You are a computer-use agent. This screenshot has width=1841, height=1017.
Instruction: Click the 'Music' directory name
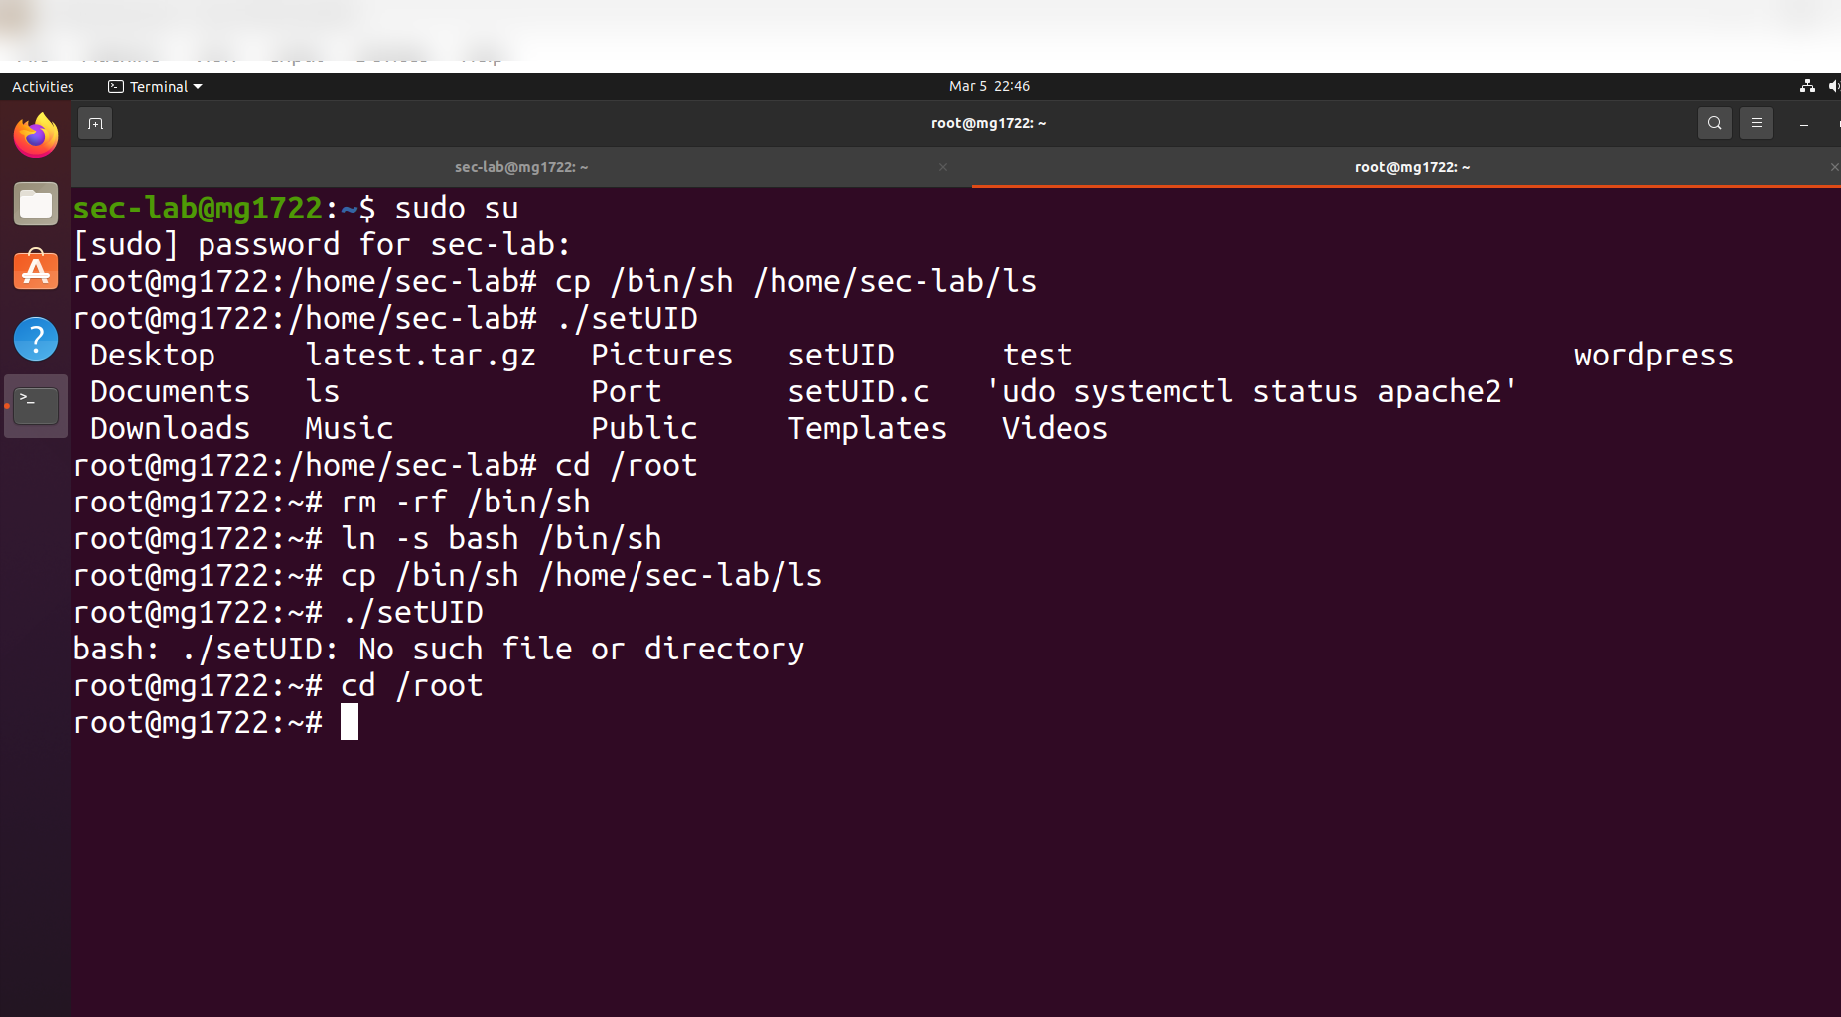(x=349, y=429)
